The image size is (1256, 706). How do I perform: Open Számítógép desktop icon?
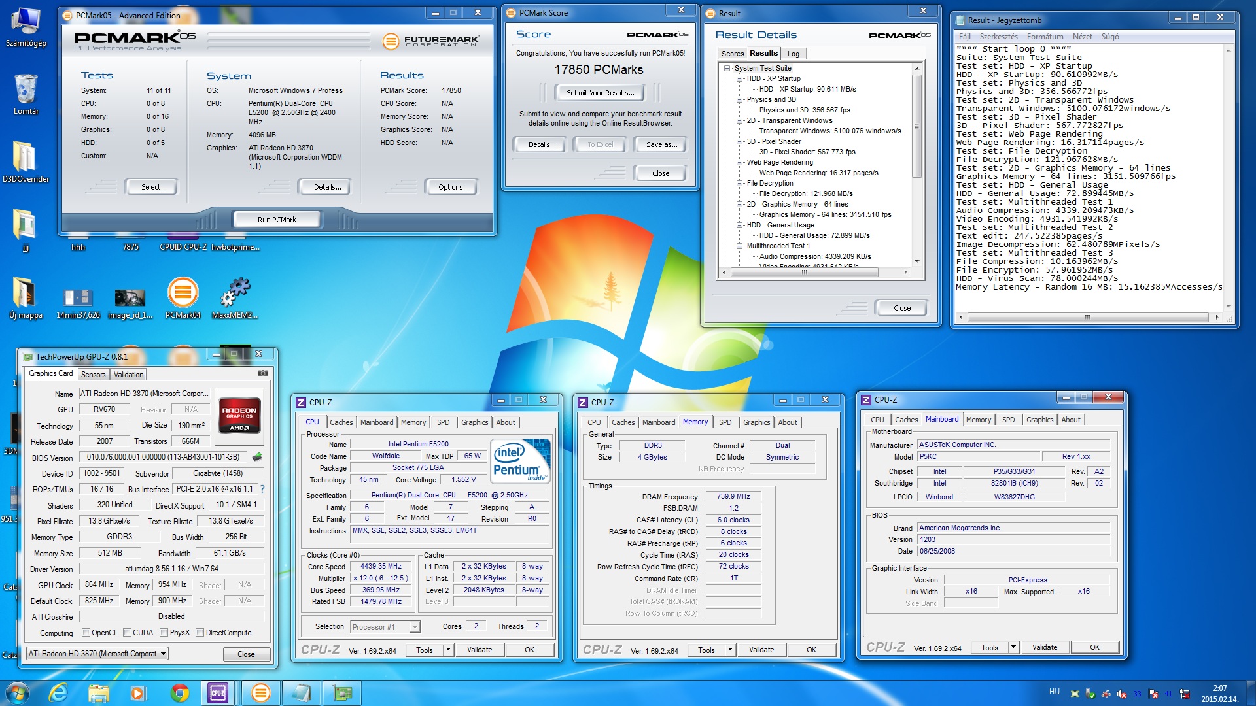pyautogui.click(x=26, y=27)
